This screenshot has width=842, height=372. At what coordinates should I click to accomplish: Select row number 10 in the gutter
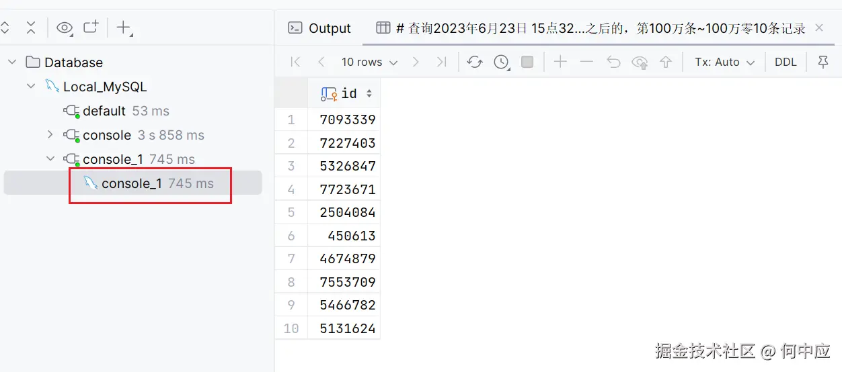click(291, 328)
